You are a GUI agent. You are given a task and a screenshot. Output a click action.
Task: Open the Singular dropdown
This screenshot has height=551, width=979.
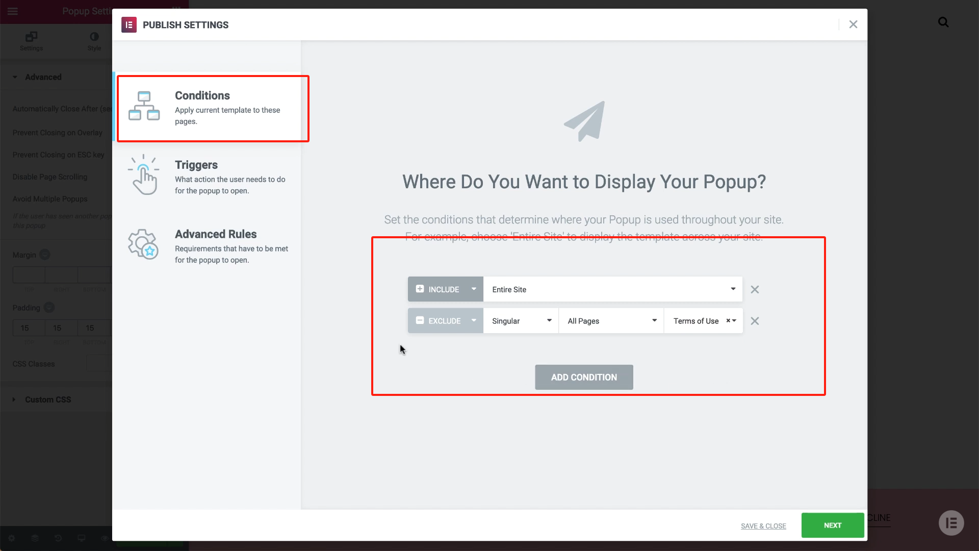tap(521, 321)
